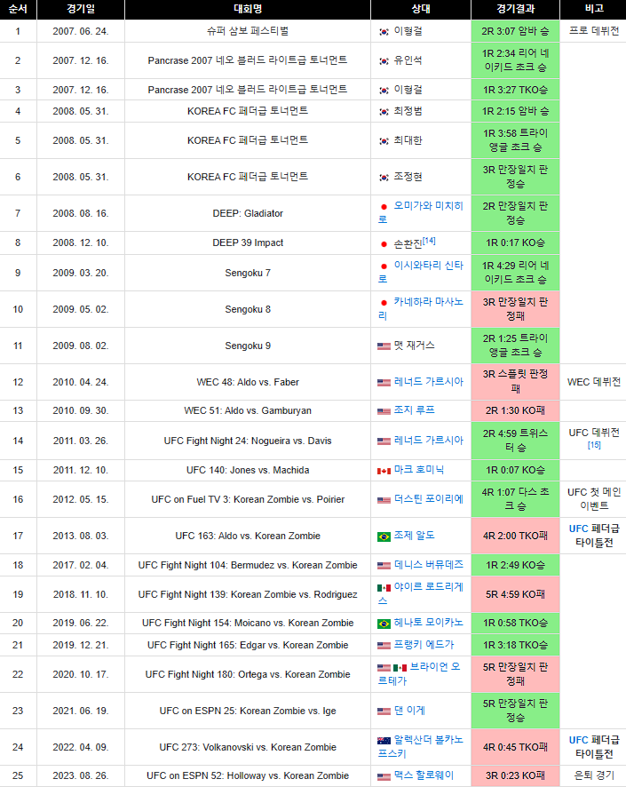Open the 오미가와 미치히로 opponent link
626x787 pixels.
click(x=428, y=206)
